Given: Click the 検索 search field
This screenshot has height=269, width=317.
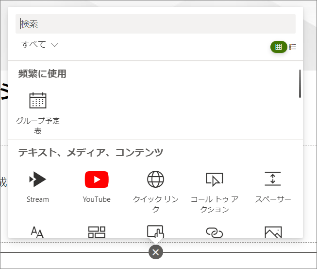Looking at the screenshot, I should pyautogui.click(x=155, y=24).
